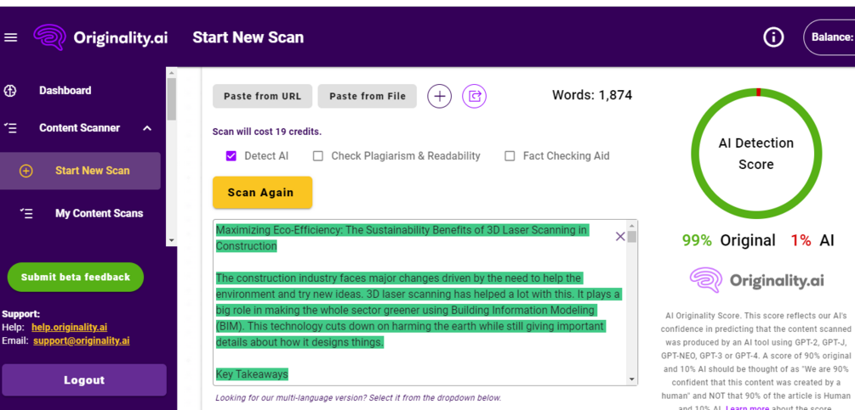The width and height of the screenshot is (855, 410).
Task: Click the yellow Scan Again button
Action: coord(262,193)
